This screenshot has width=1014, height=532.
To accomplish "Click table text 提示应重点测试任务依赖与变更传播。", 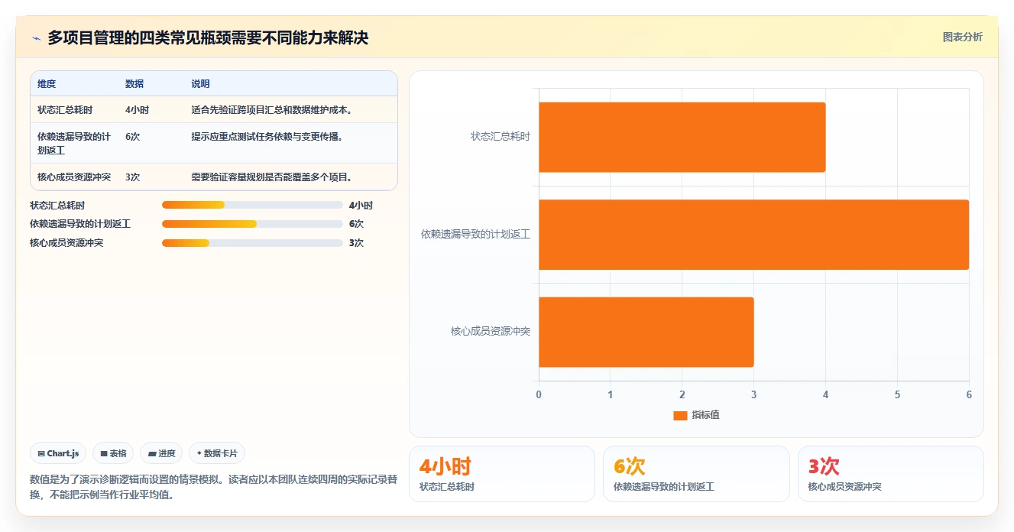I will (267, 137).
